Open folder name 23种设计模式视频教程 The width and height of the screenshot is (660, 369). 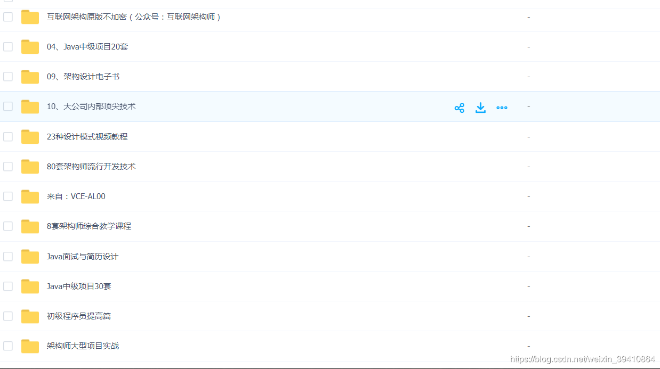click(87, 137)
